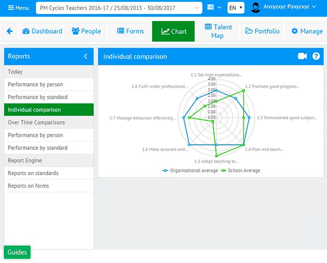Click the Dashboard gauge icon

click(x=26, y=31)
